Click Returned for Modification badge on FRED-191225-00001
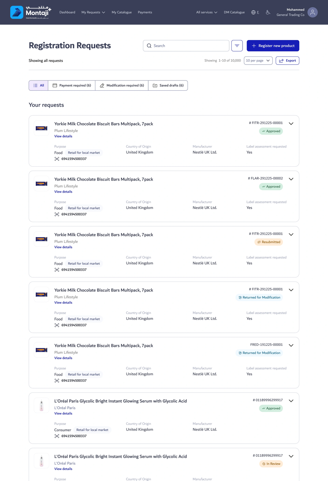This screenshot has width=328, height=481. [259, 353]
